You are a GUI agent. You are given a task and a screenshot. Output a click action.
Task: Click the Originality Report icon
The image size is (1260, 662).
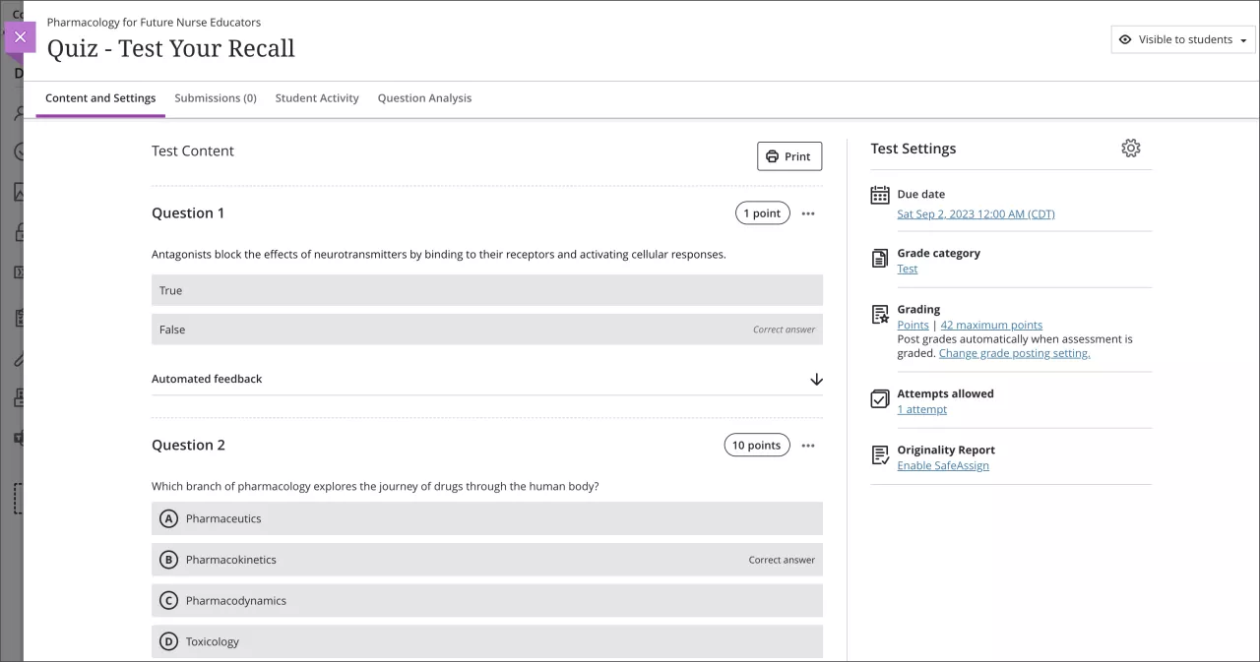880,455
